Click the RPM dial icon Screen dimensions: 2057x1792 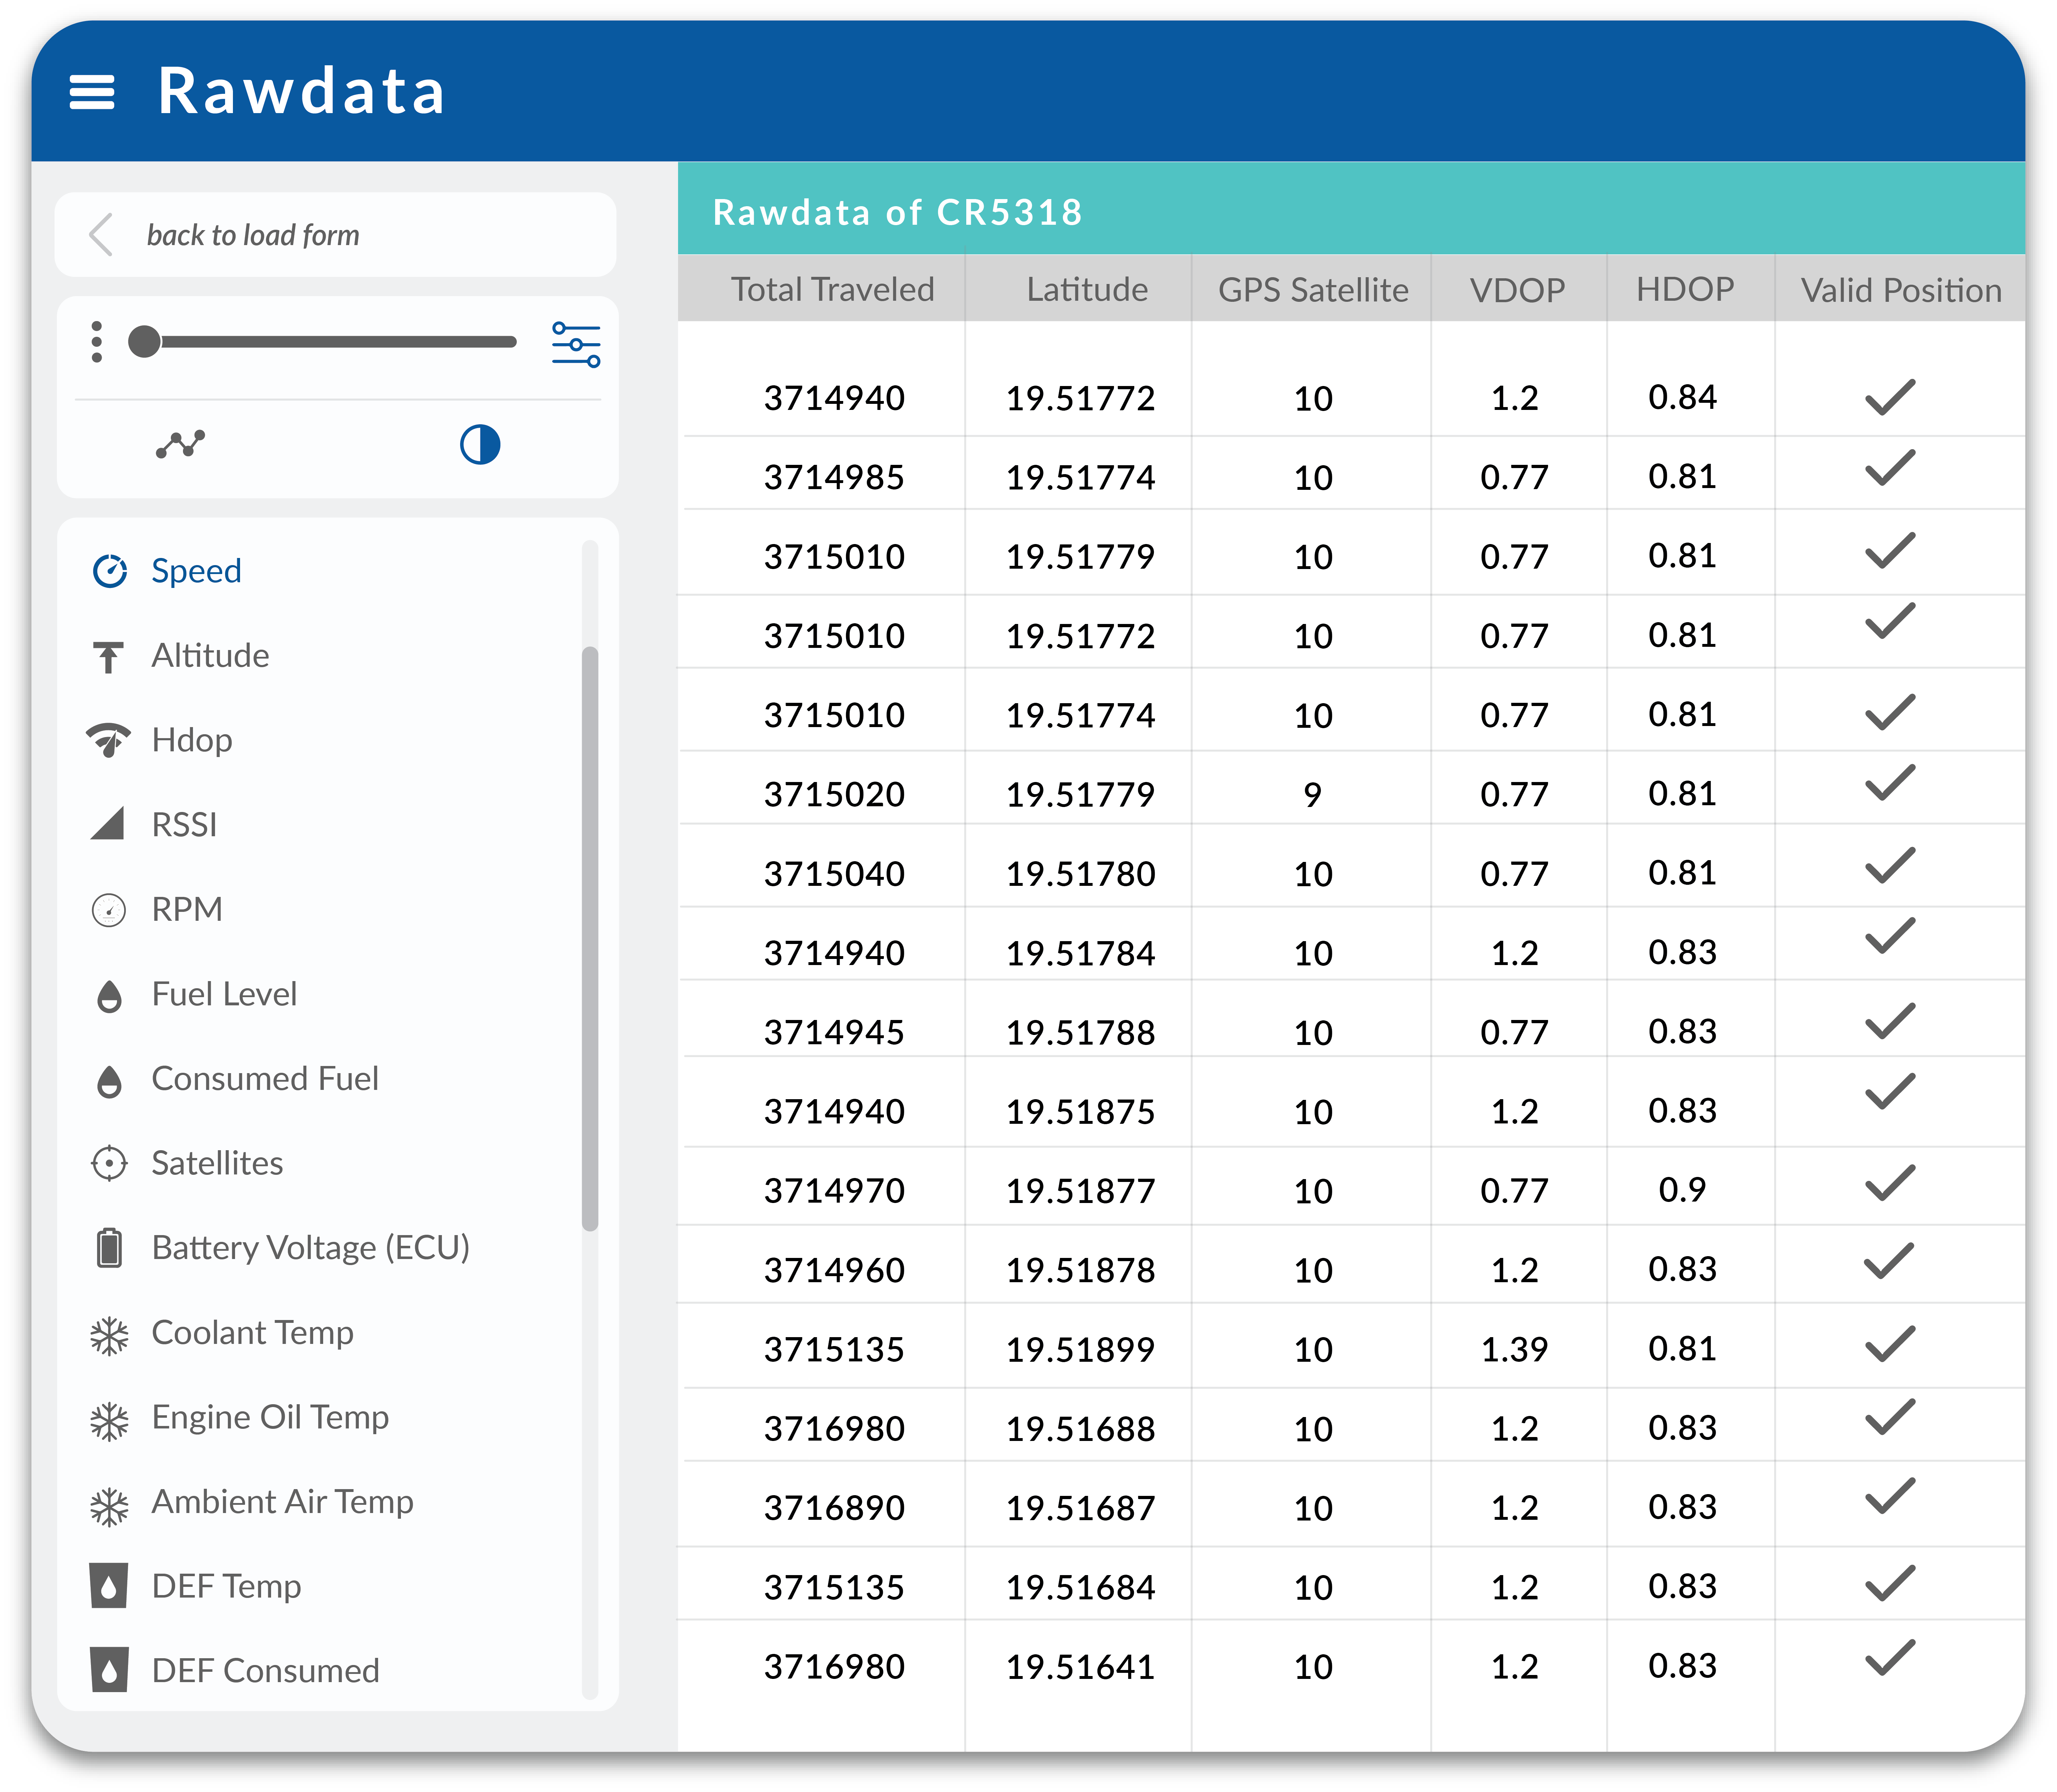click(109, 910)
